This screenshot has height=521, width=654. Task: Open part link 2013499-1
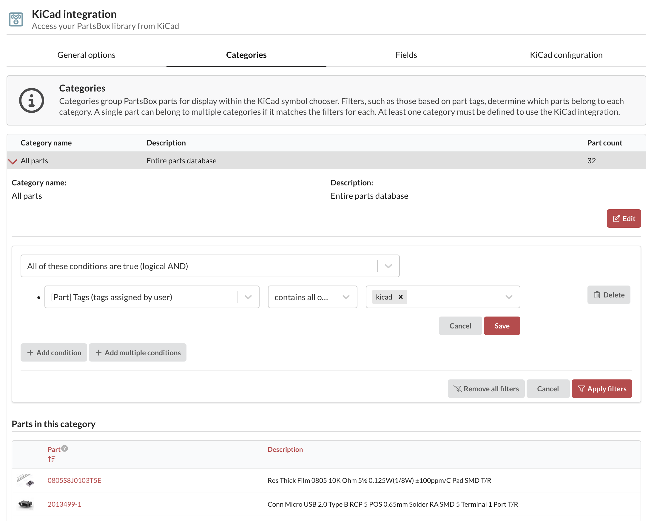coord(64,504)
